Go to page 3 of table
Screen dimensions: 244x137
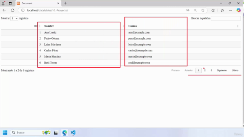click(211, 70)
